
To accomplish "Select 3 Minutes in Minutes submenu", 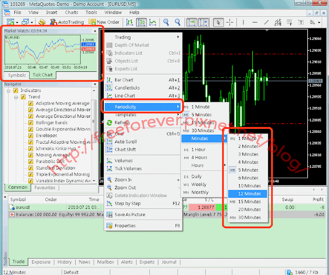I will pyautogui.click(x=248, y=154).
